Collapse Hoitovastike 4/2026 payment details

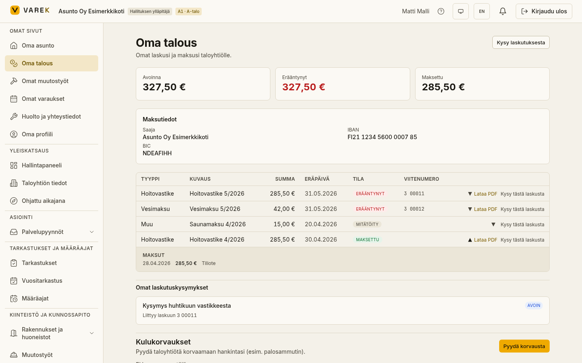pos(470,240)
